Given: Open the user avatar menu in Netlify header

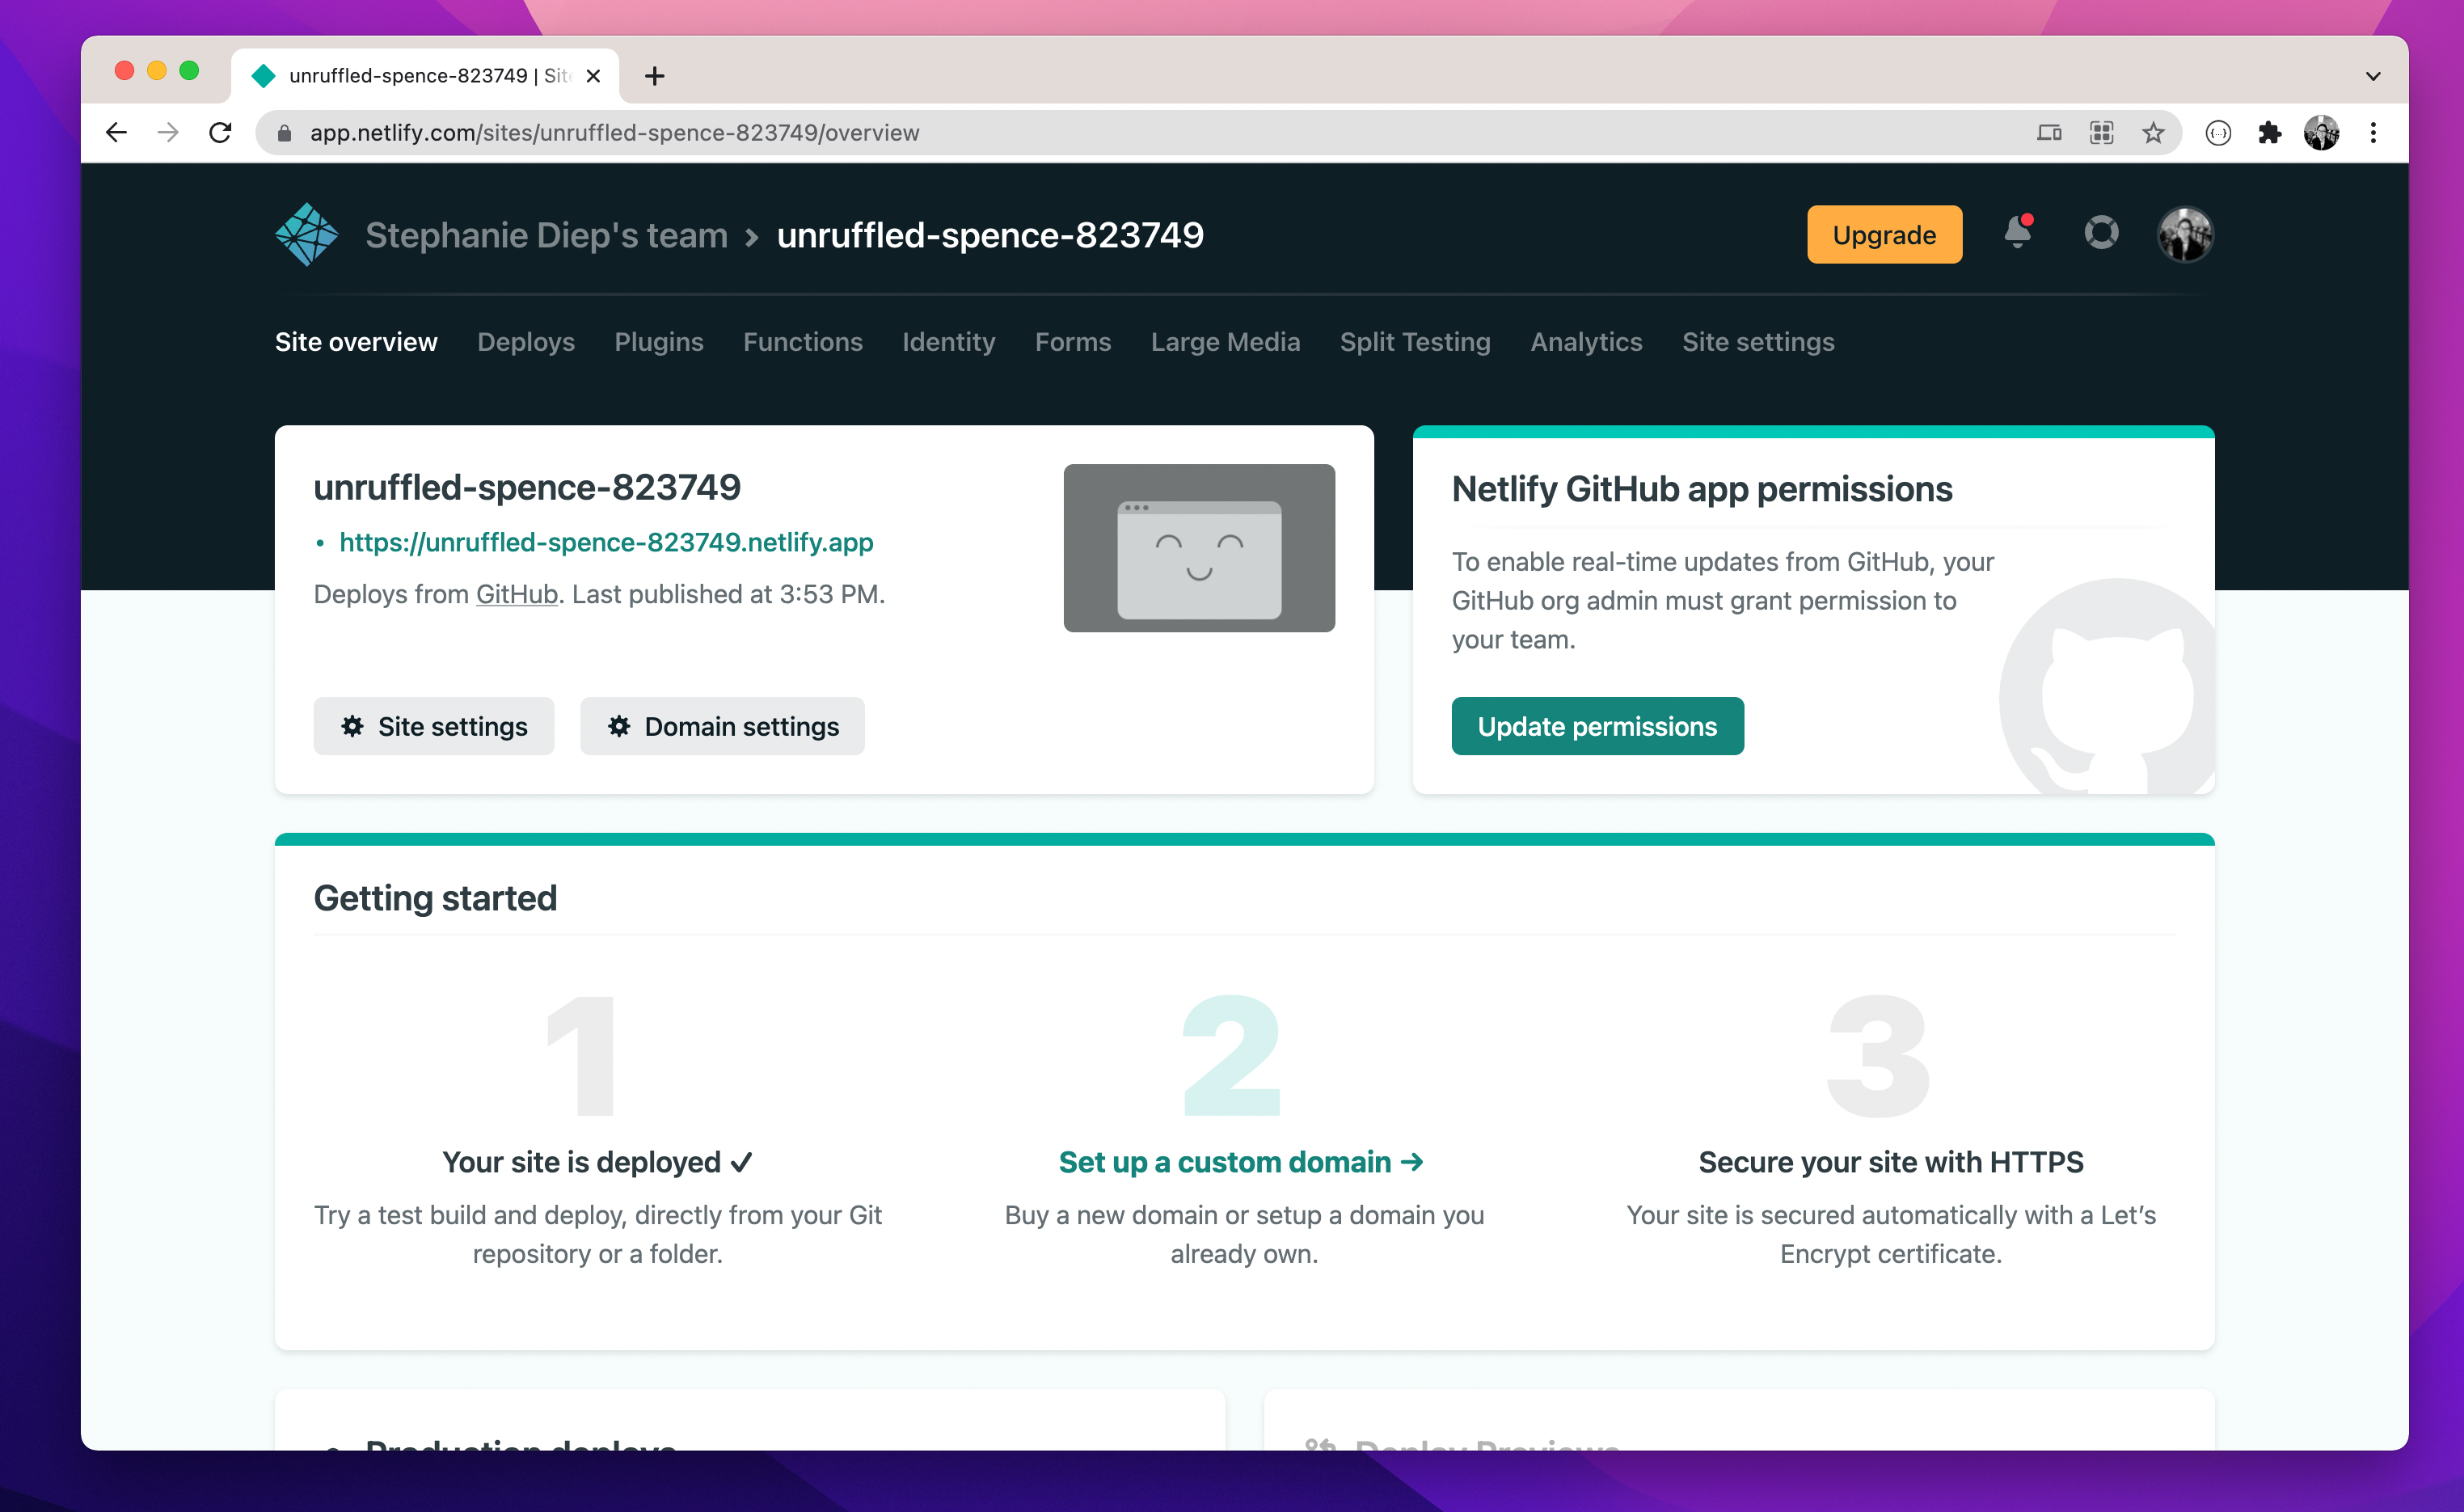Looking at the screenshot, I should tap(2185, 235).
